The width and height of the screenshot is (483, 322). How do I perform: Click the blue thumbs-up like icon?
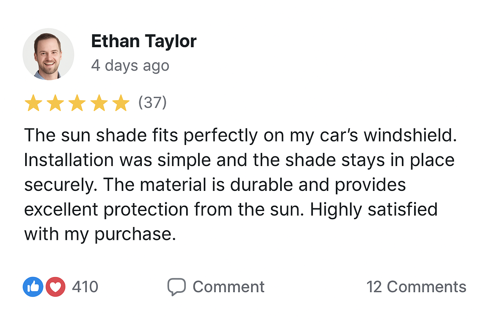coord(33,287)
